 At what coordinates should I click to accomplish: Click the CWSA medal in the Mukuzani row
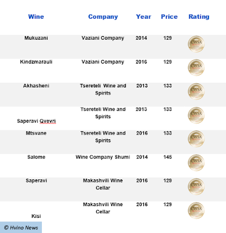[x=196, y=44]
